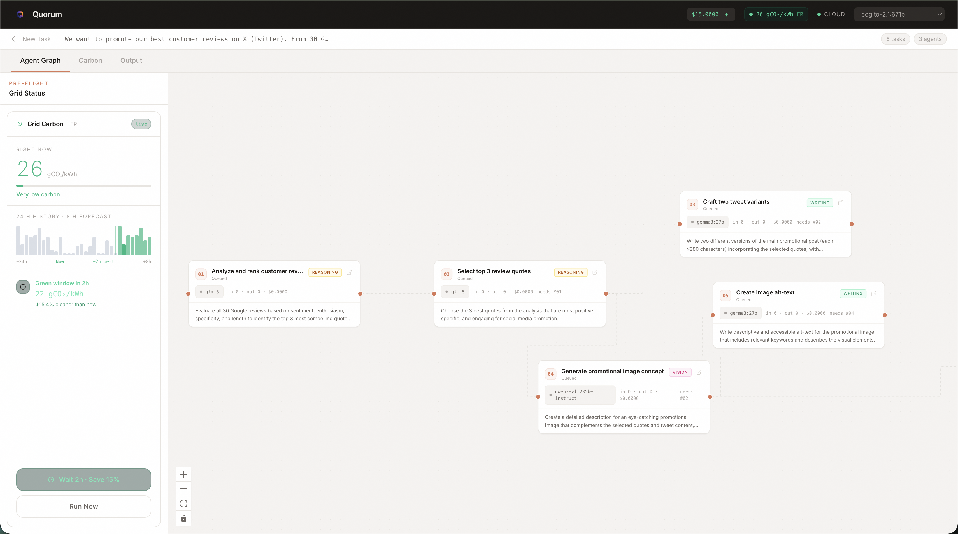The image size is (958, 534).
Task: Toggle the CLOUD mode indicator
Action: point(831,14)
